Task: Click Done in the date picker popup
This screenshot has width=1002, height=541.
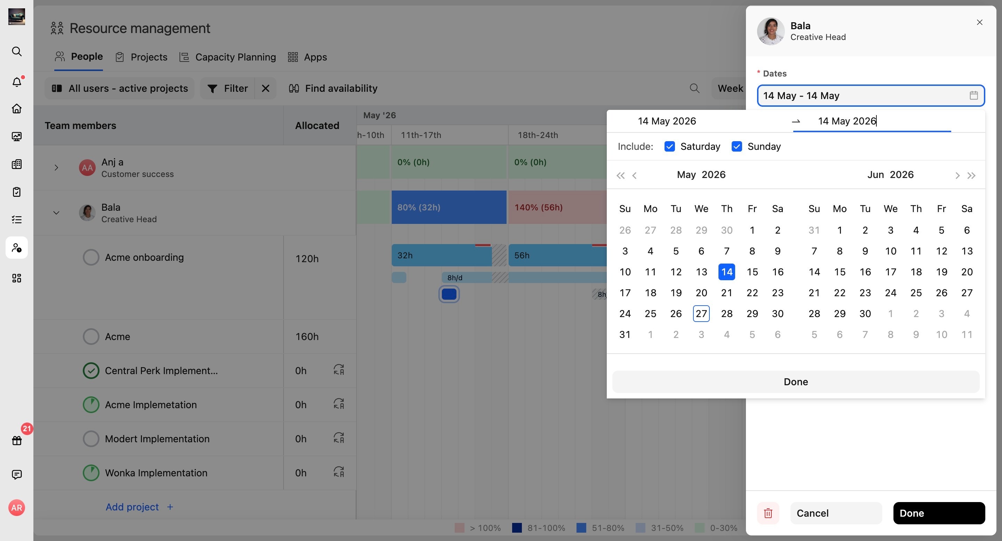Action: pyautogui.click(x=796, y=382)
